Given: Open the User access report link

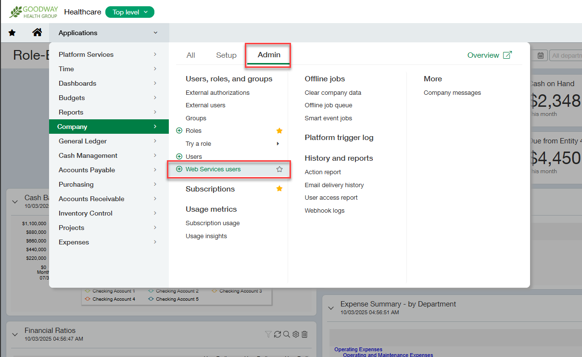Looking at the screenshot, I should 331,198.
